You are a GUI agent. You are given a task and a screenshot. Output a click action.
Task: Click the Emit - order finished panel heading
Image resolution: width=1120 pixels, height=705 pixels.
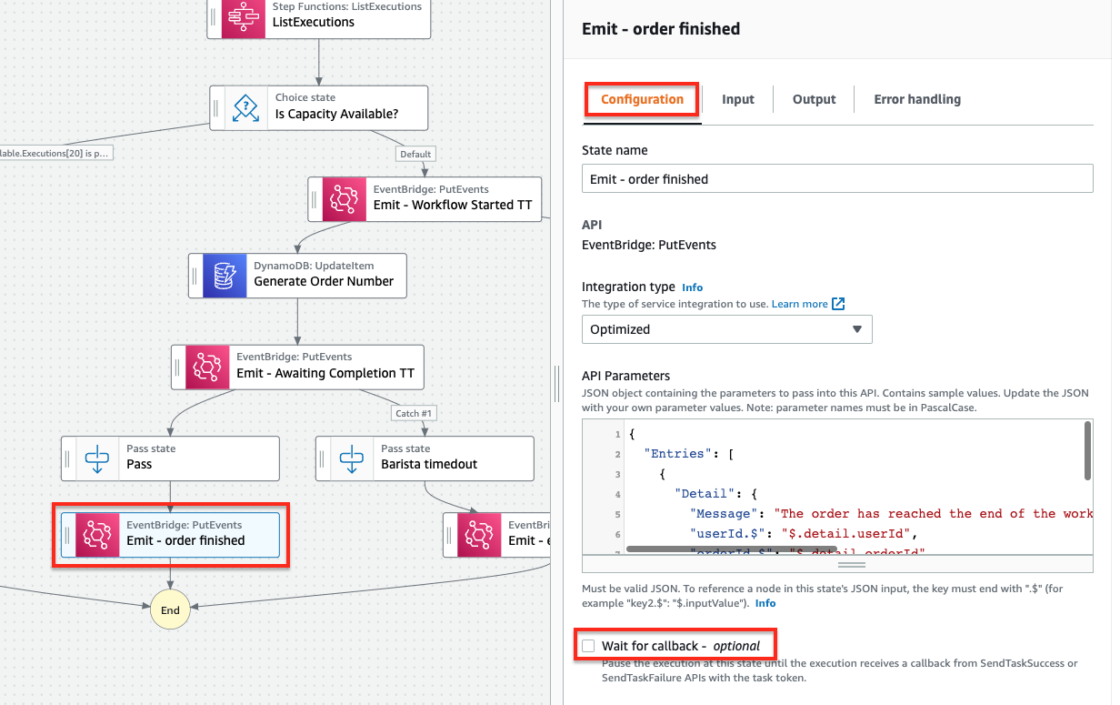661,29
